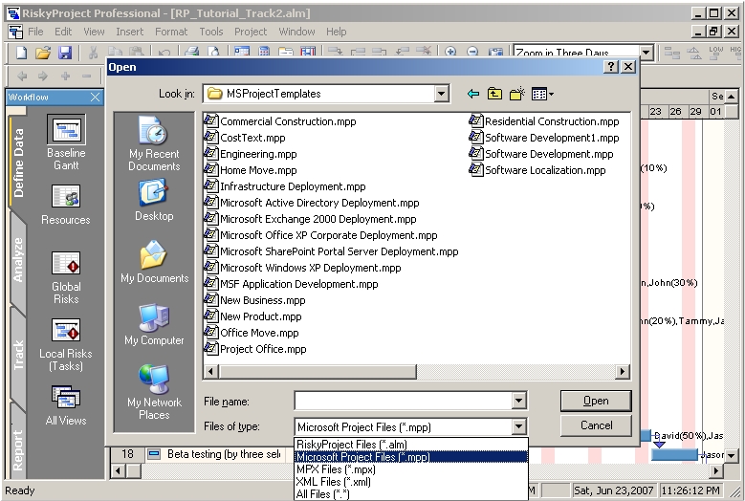Click file list scrollbar right arrow
Viewport: 745px width, 501px height.
[x=622, y=371]
